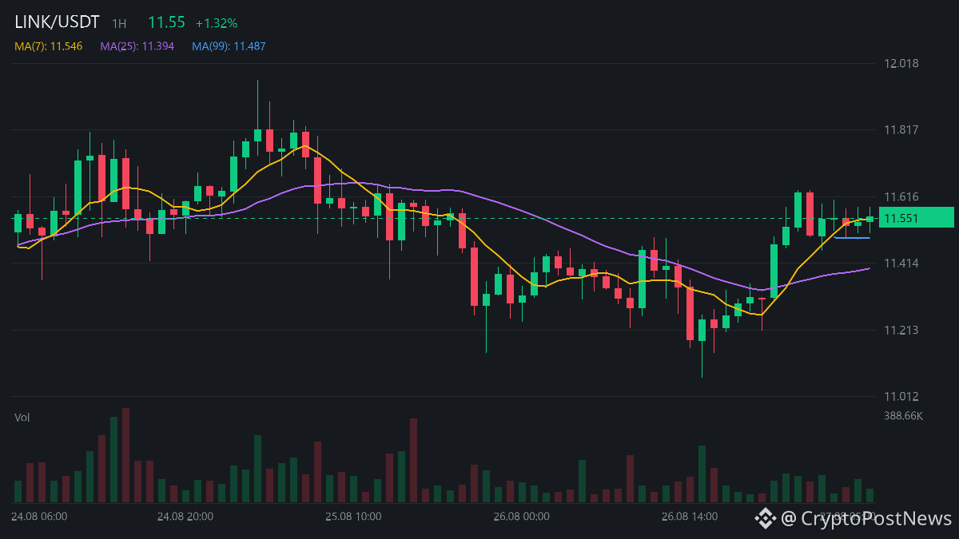Click the 26.08 00:00 time marker
This screenshot has height=539, width=959.
(521, 517)
